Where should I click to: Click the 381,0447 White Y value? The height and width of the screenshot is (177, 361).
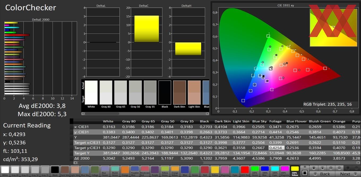[111, 137]
